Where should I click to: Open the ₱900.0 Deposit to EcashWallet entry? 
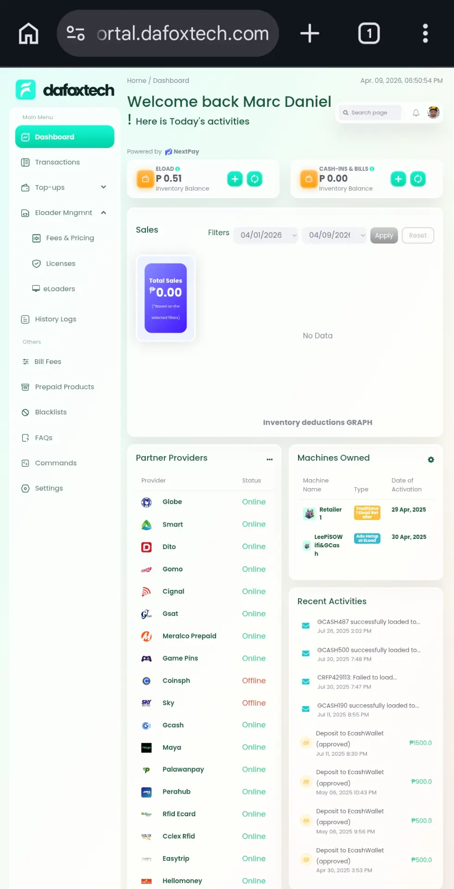pyautogui.click(x=366, y=782)
